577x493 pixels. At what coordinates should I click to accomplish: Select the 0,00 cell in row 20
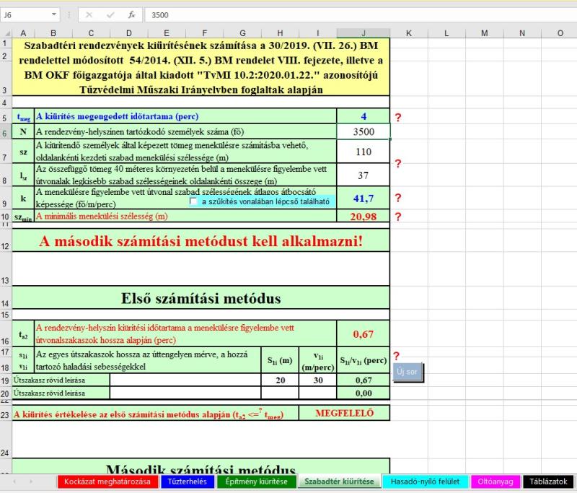coord(364,393)
